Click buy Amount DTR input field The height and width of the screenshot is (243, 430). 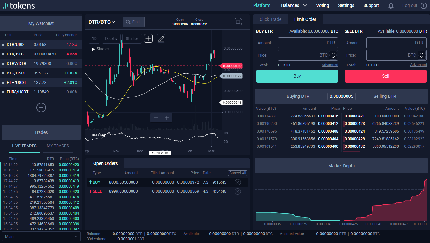(x=308, y=43)
